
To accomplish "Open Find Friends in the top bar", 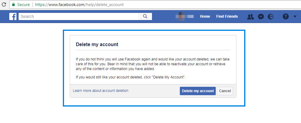I will coord(227,16).
